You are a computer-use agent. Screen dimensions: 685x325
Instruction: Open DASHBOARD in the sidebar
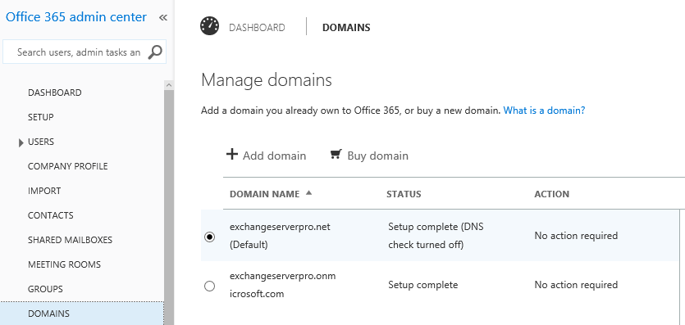click(x=55, y=93)
